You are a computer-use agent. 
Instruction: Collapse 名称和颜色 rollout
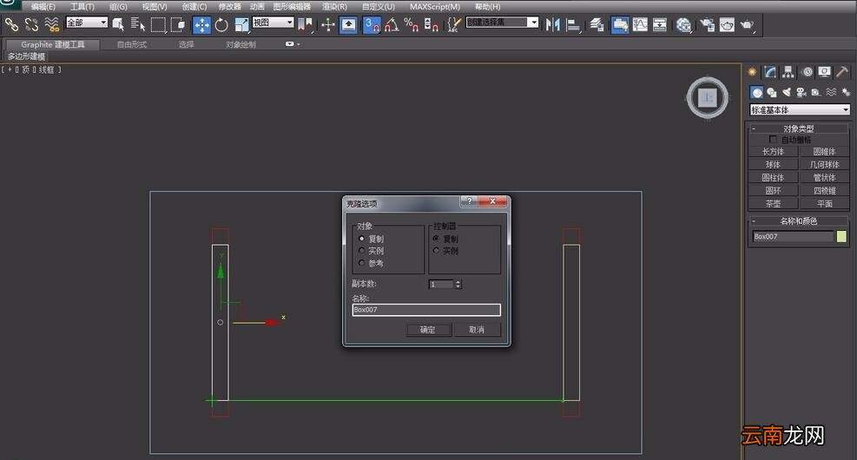pyautogui.click(x=799, y=220)
